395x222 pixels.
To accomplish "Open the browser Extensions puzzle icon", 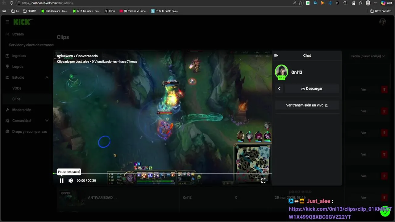I will [x=345, y=3].
